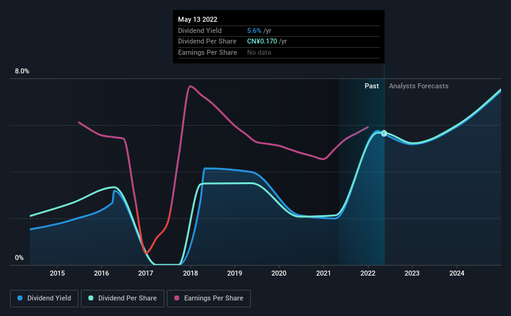The height and width of the screenshot is (316, 511).
Task: Click the 2018 x-axis label
Action: (x=190, y=273)
